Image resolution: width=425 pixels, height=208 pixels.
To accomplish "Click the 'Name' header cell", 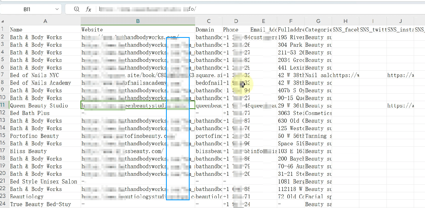I will point(45,30).
